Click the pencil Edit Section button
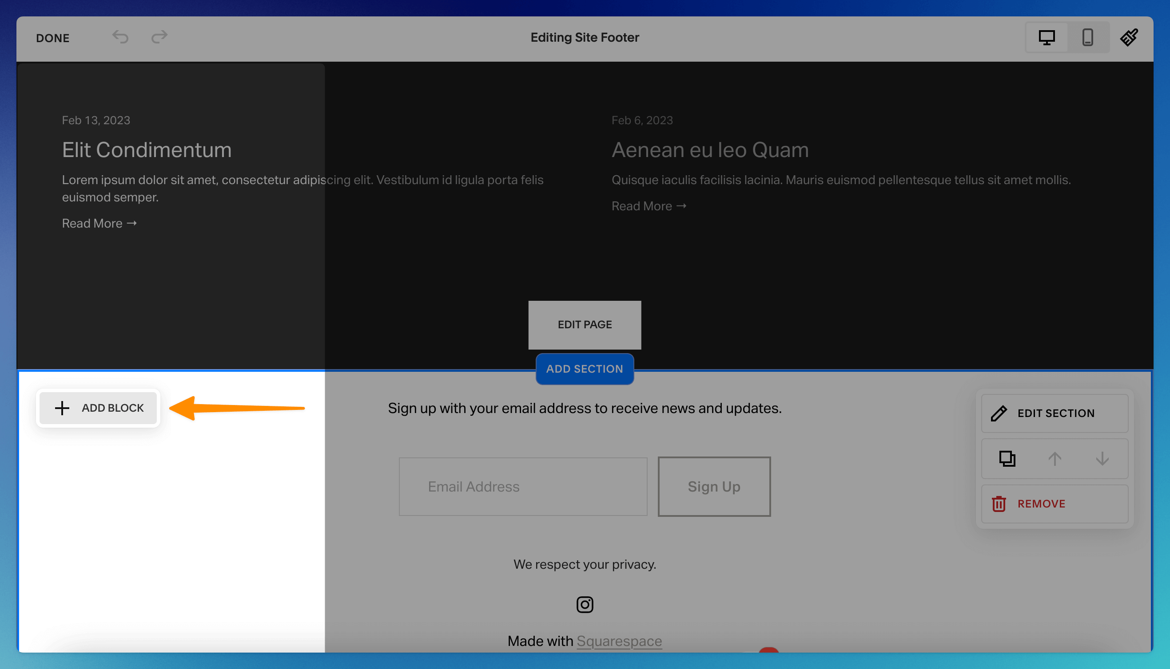The height and width of the screenshot is (669, 1170). [x=1054, y=413]
